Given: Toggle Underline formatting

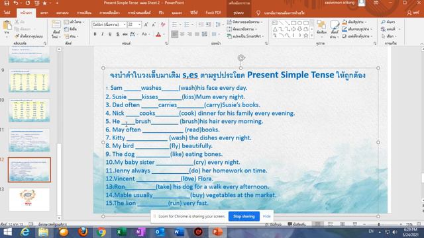Looking at the screenshot, I should [110, 34].
